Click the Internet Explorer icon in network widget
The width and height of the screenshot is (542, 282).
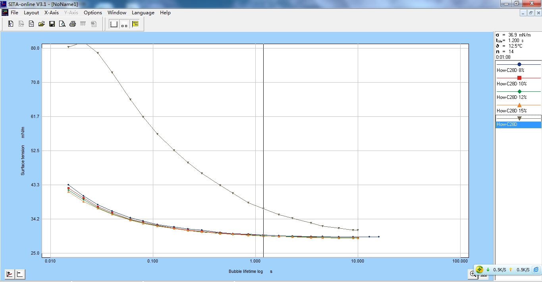pyautogui.click(x=536, y=270)
